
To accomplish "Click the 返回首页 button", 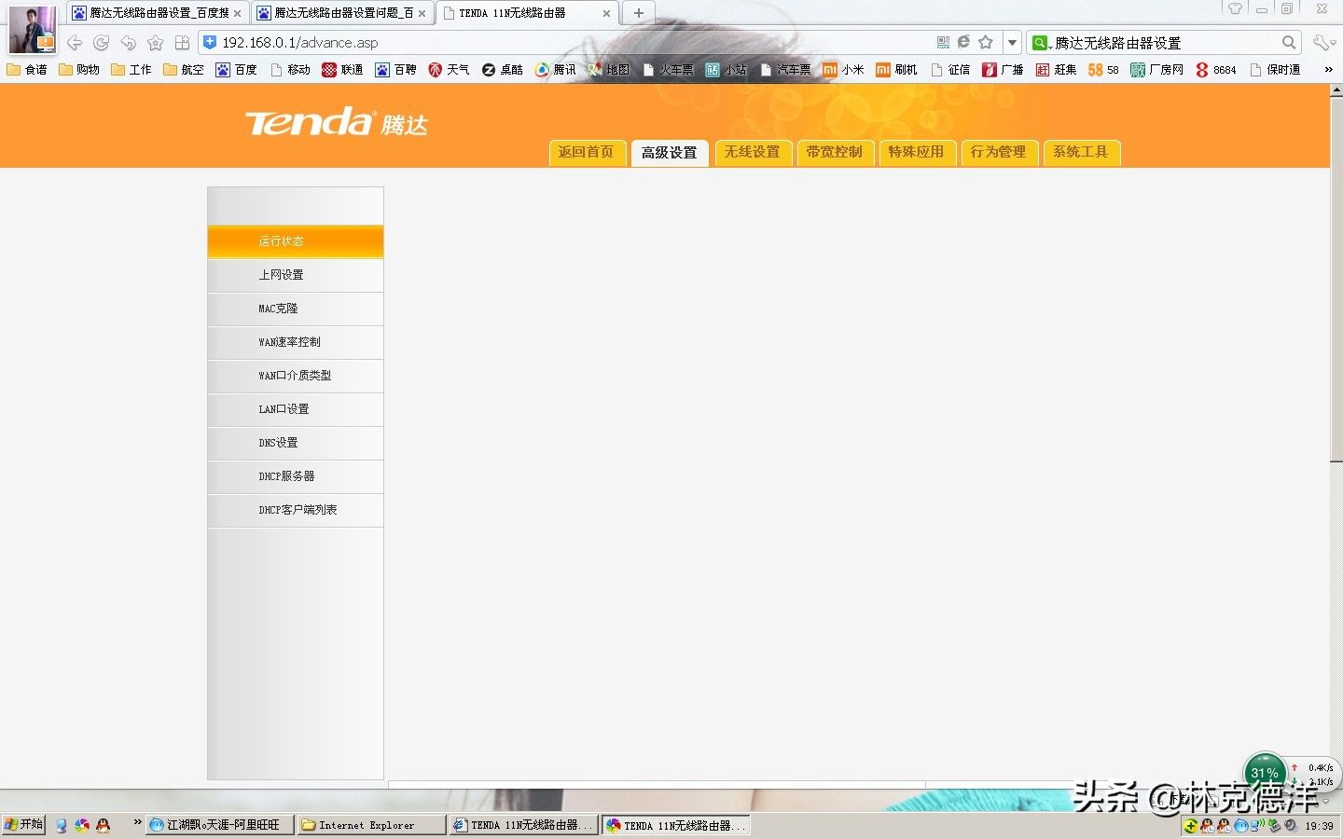I will 586,152.
